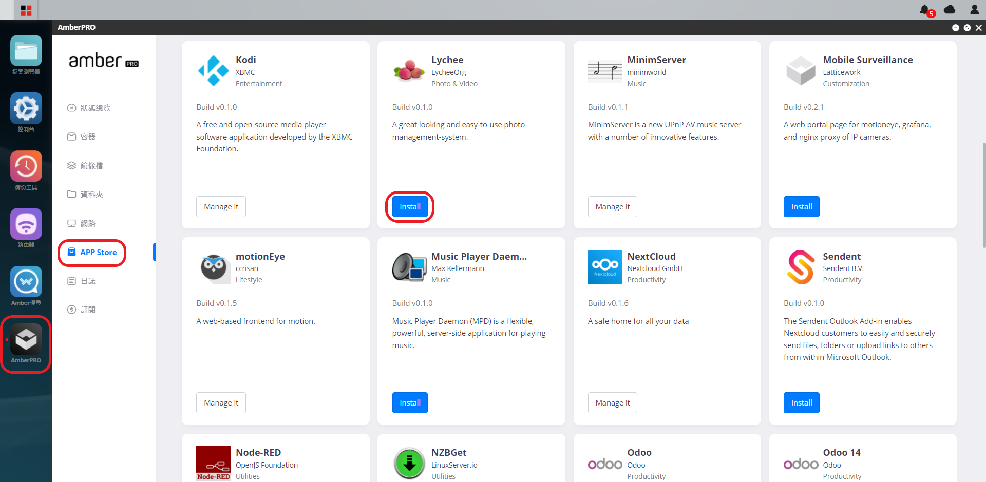986x482 pixels.
Task: Click Manage it for NextCloud
Action: click(x=613, y=402)
